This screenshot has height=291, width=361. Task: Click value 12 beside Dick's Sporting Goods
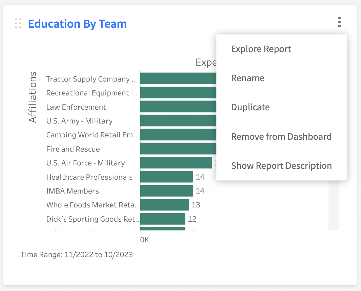192,219
